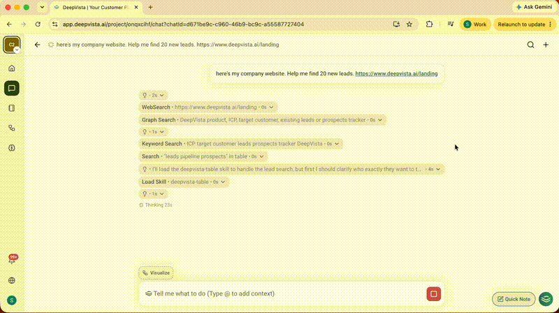
Task: Click the chat title in header
Action: click(168, 45)
